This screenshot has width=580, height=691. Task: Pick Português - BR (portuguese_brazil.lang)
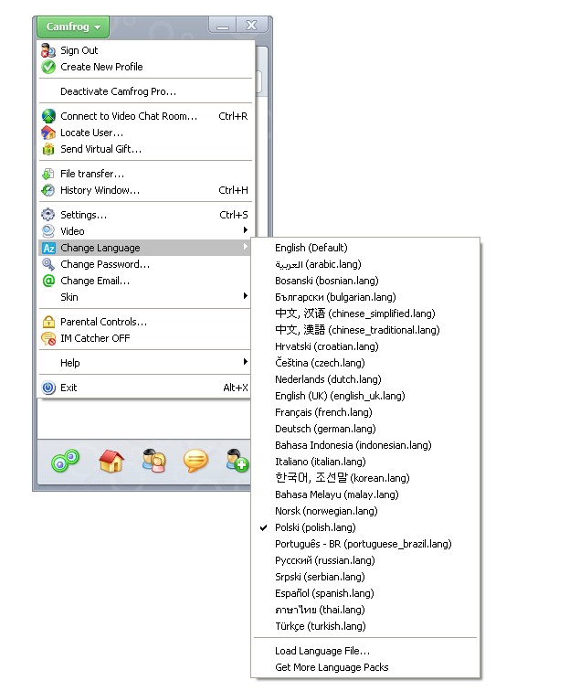pyautogui.click(x=365, y=544)
